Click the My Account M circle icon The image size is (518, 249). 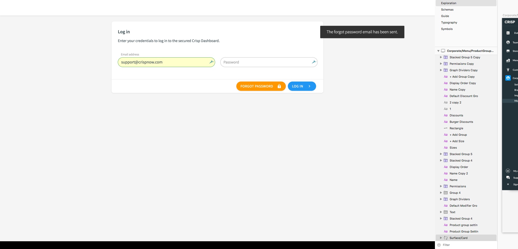[x=508, y=171]
